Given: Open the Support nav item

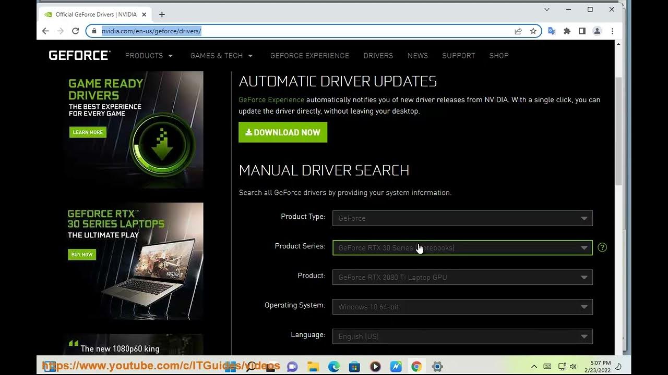Looking at the screenshot, I should click(459, 56).
